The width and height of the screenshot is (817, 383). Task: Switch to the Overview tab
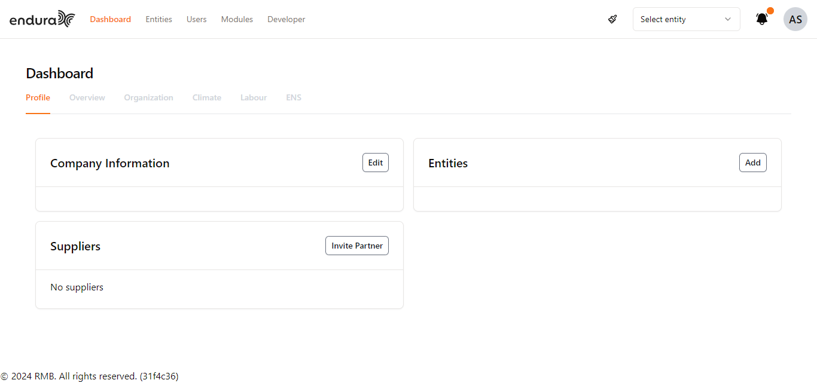(87, 97)
